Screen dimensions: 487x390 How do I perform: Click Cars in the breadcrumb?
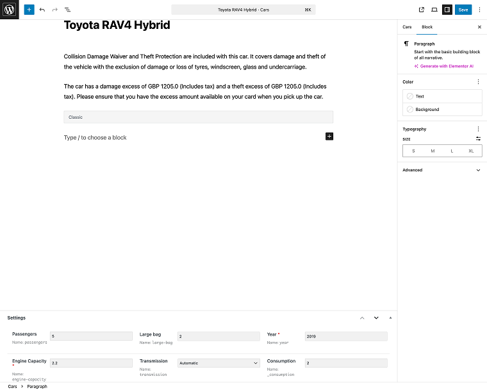(12, 386)
